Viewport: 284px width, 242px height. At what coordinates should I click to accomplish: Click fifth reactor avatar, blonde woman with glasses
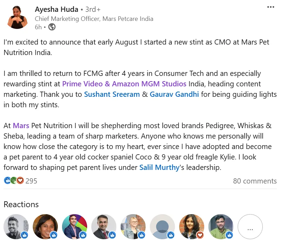[x=133, y=227]
